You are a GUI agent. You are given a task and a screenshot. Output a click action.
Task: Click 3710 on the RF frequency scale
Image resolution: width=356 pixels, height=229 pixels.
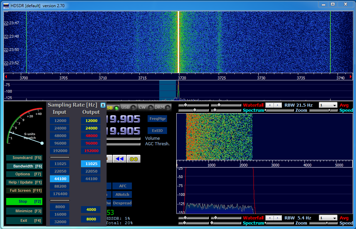pos(103,78)
